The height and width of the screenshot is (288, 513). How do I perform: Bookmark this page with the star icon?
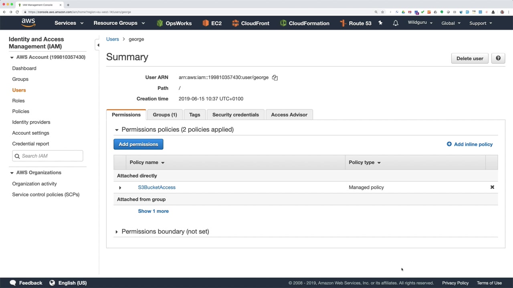pos(382,12)
